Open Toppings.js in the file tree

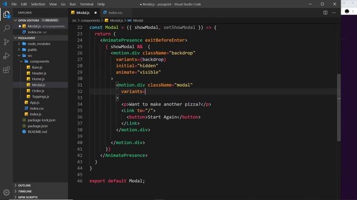pos(40,97)
